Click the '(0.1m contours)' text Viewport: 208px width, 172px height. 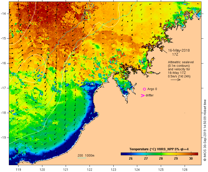pyautogui.click(x=179, y=66)
